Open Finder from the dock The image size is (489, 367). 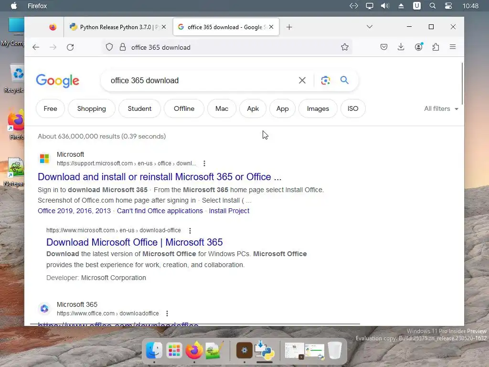coord(154,350)
